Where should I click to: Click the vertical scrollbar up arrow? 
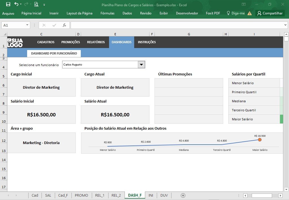[286, 34]
